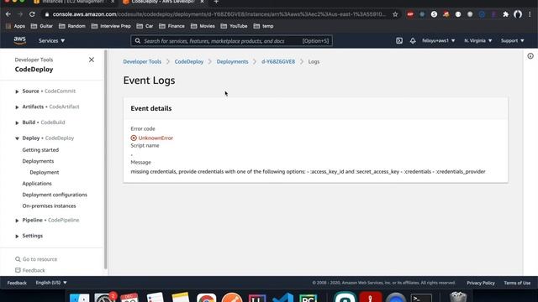The width and height of the screenshot is (538, 302).
Task: Reload the page in browser
Action: [x=32, y=14]
